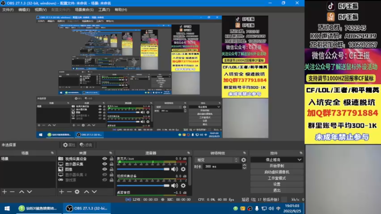This screenshot has width=381, height=214.
Task: Click the REC status indicator dot
Action: coord(162,199)
